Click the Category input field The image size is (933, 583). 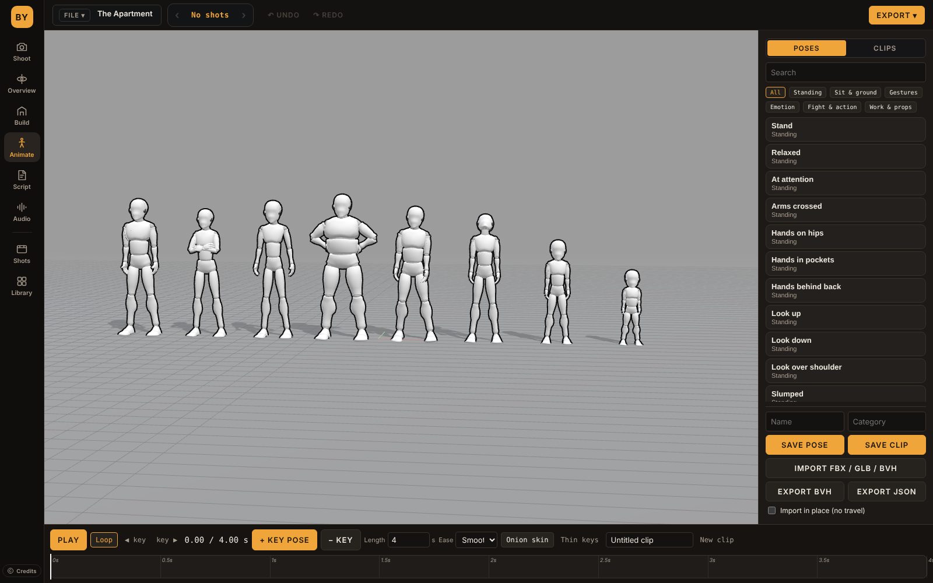pos(886,422)
